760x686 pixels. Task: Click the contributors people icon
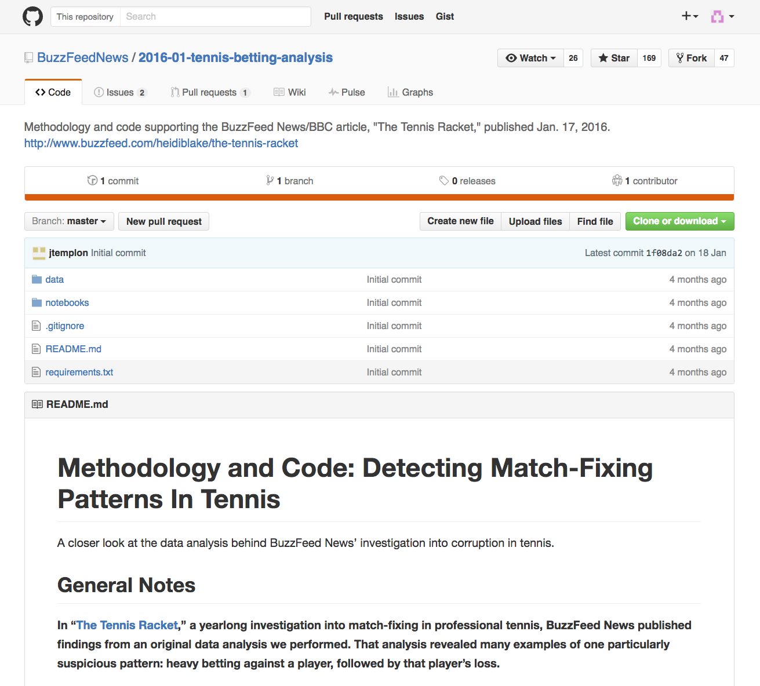coord(617,181)
